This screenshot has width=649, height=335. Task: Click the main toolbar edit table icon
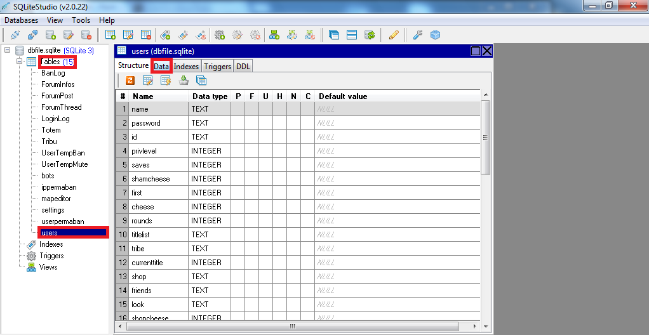pyautogui.click(x=128, y=35)
